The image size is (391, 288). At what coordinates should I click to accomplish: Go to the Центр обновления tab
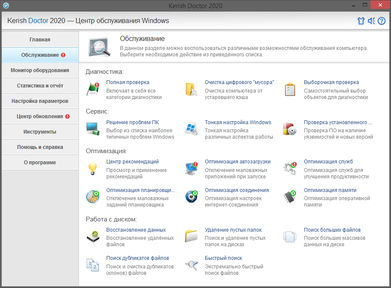tap(40, 116)
